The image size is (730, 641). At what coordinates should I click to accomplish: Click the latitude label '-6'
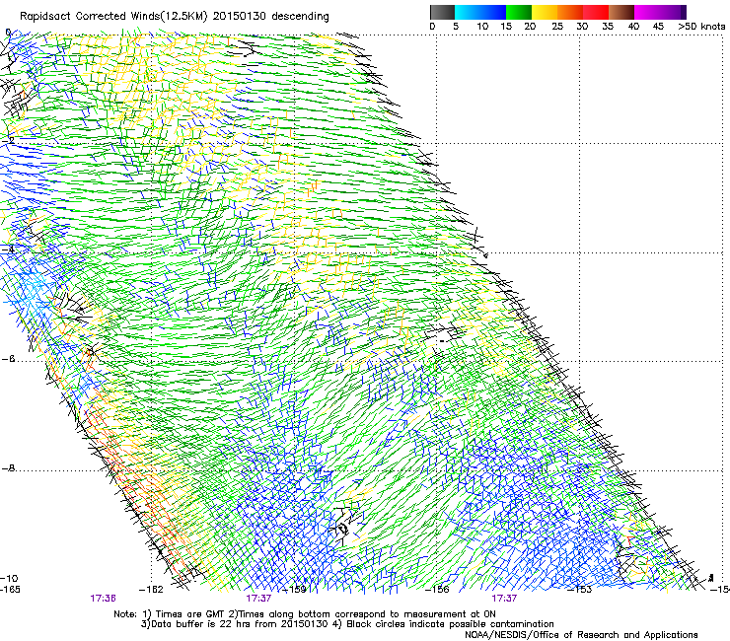8,359
